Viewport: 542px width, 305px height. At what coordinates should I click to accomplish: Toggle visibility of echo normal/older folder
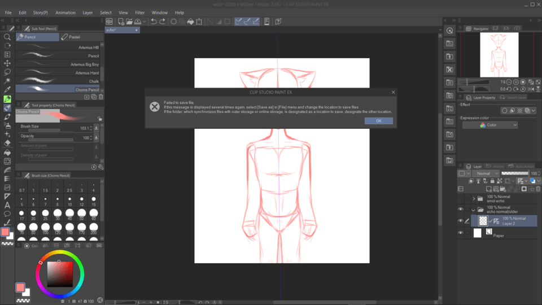pos(461,209)
